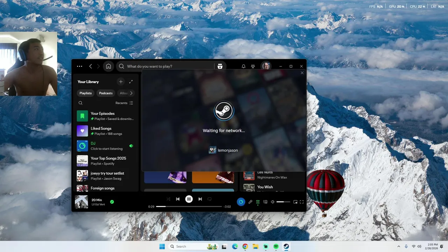Open the Recents sort dropdown

124,103
